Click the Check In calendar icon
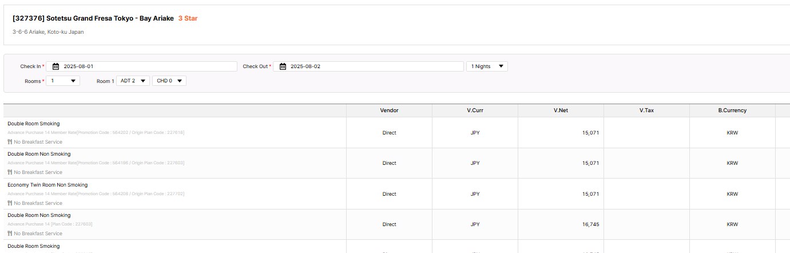Screen dimensions: 790x253 tap(55, 66)
